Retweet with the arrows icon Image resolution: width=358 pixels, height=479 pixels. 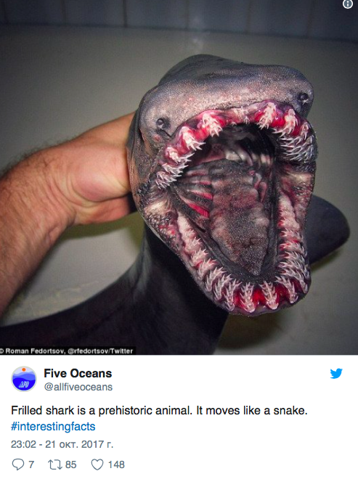coord(55,464)
